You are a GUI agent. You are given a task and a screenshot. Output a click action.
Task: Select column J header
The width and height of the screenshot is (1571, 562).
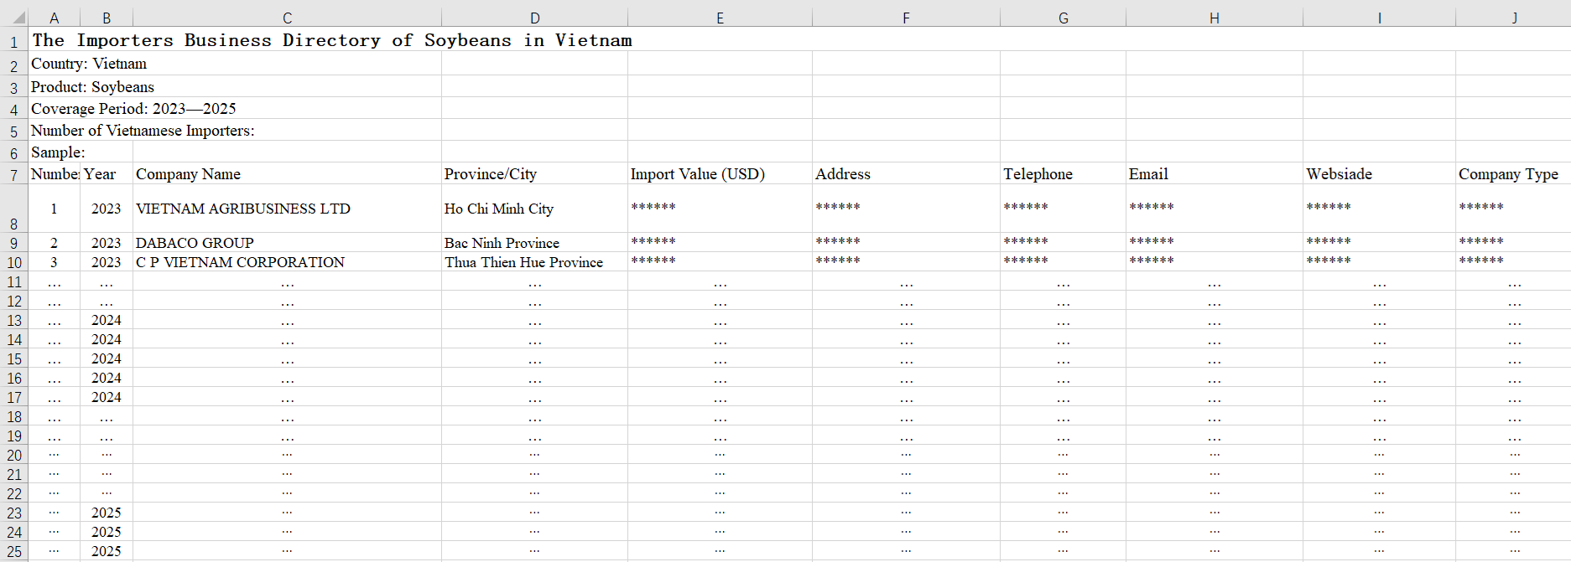[x=1514, y=18]
